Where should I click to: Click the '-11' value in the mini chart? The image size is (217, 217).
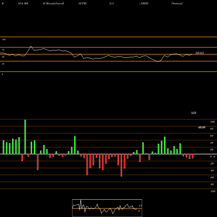pos(140,206)
